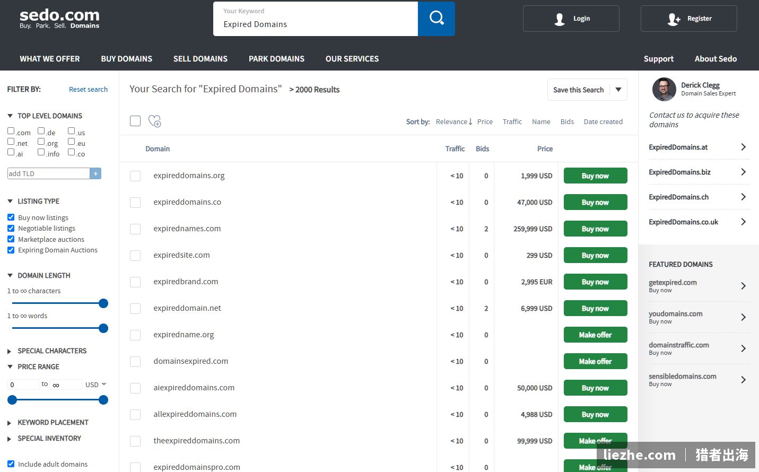The height and width of the screenshot is (472, 759).
Task: Open Save this Search dropdown arrow
Action: click(618, 90)
